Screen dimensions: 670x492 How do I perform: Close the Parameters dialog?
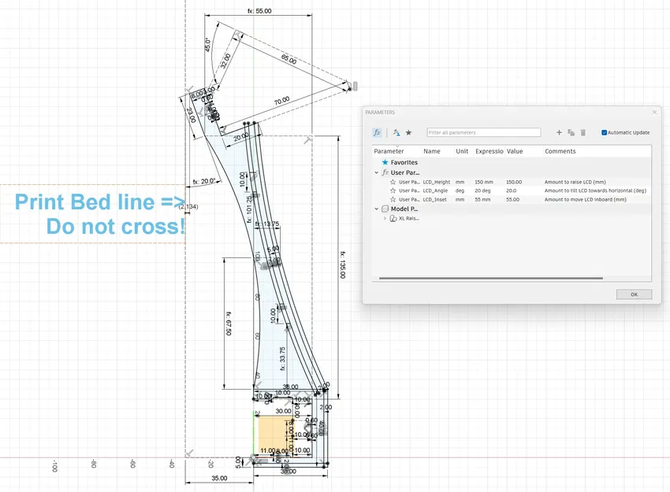coord(656,113)
